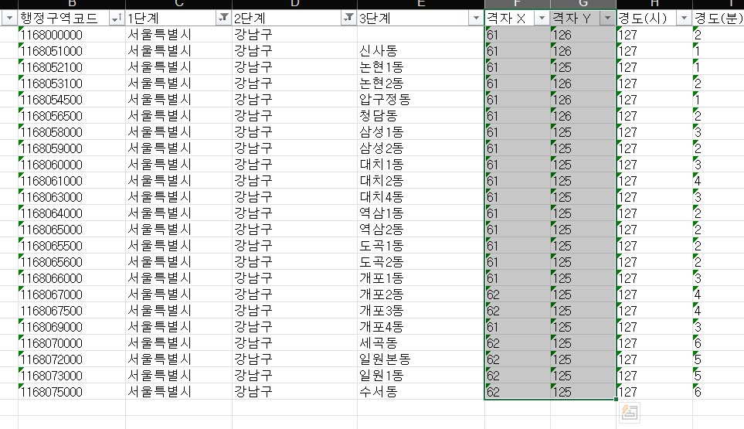Select cell with code 1168060000
744x429 pixels.
coord(72,165)
